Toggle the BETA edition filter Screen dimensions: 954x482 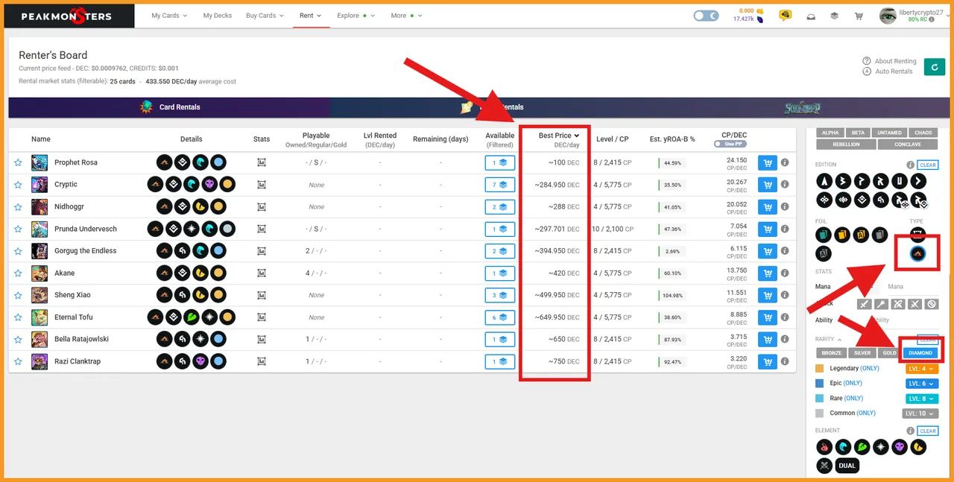click(858, 133)
